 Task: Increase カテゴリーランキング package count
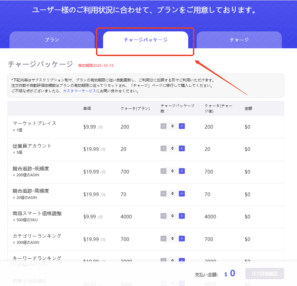click(182, 238)
